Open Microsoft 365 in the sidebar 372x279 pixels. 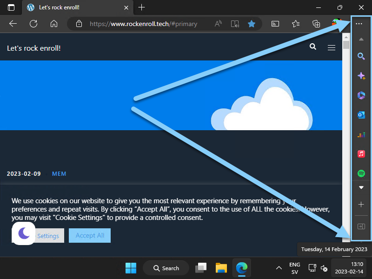coord(361,95)
